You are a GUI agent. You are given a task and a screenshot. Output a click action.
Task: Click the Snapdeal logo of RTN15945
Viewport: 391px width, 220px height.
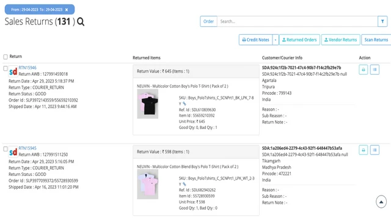click(13, 152)
